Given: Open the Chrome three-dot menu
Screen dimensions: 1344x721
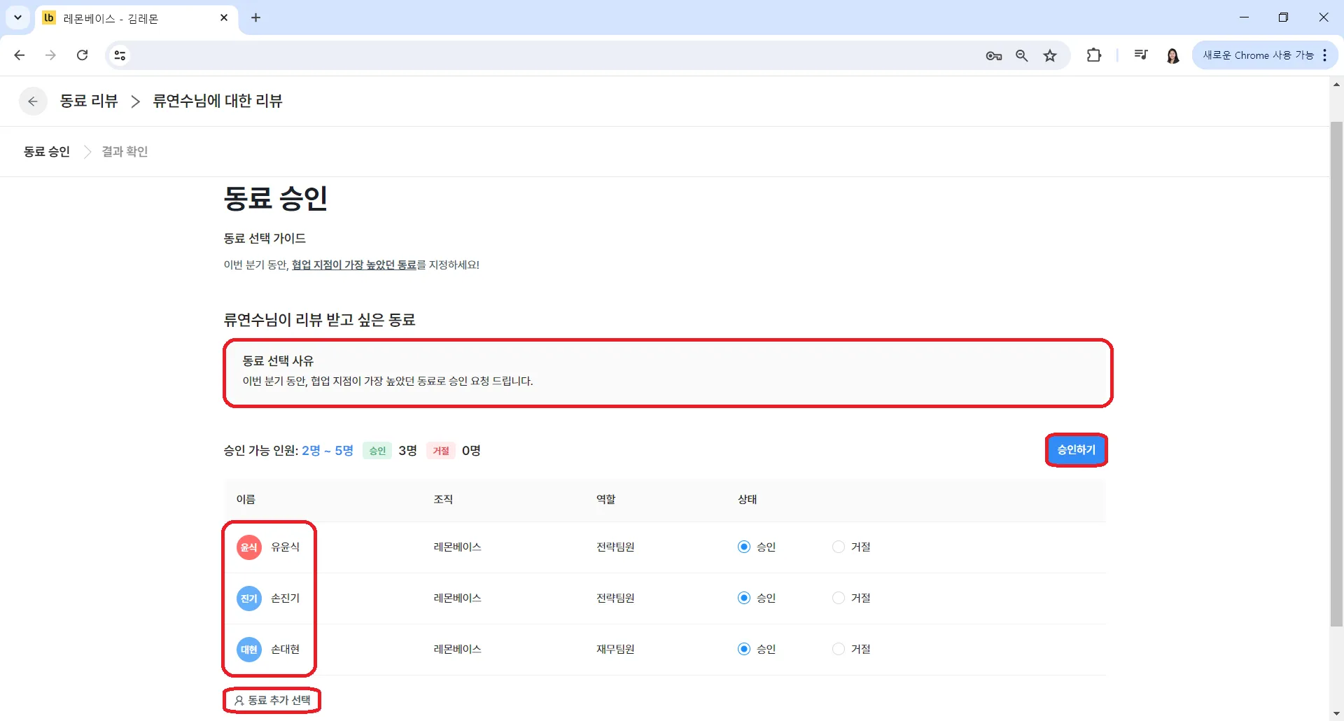Looking at the screenshot, I should coord(1325,55).
